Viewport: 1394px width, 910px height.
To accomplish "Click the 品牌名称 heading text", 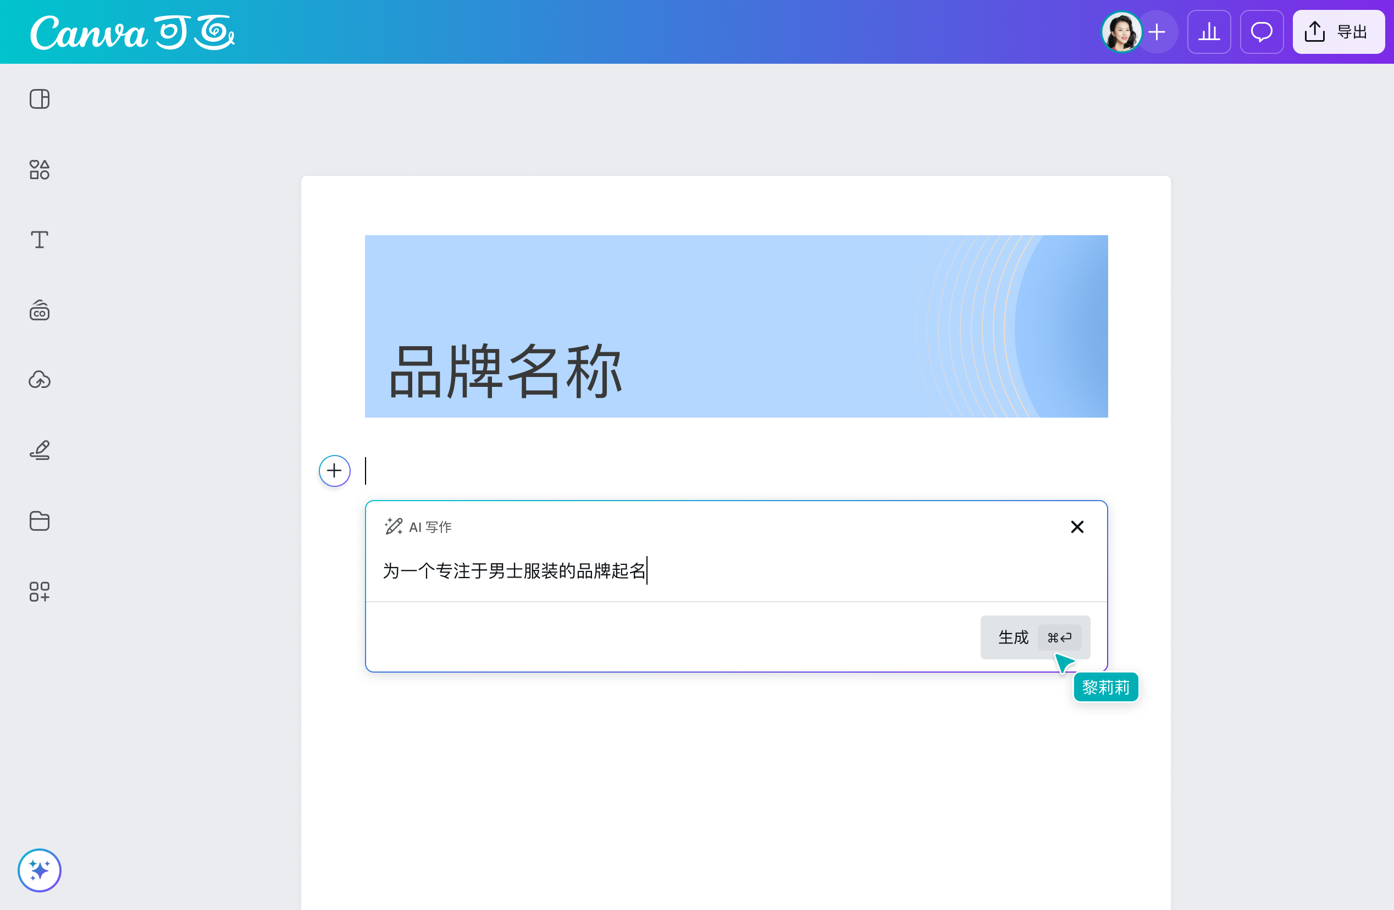I will 505,371.
